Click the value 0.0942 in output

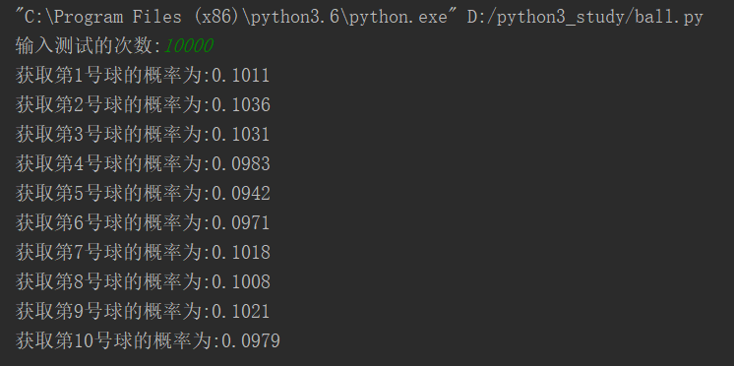pyautogui.click(x=241, y=193)
